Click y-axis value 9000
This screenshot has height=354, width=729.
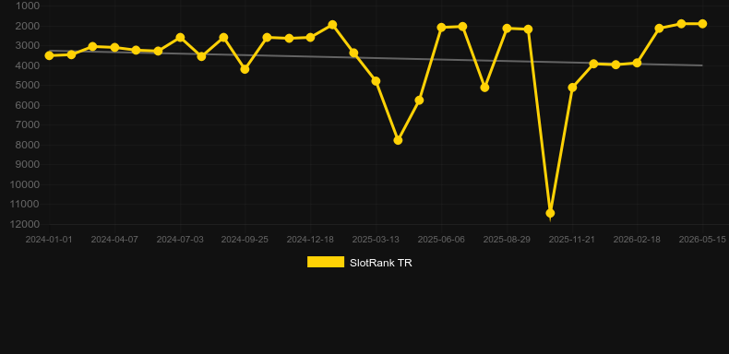pyautogui.click(x=28, y=164)
